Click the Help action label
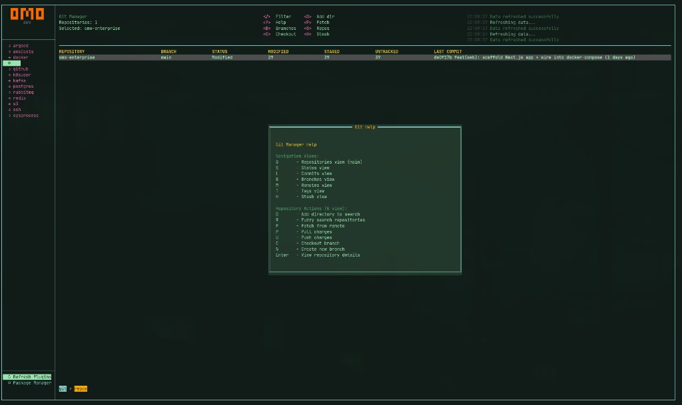 [x=280, y=23]
